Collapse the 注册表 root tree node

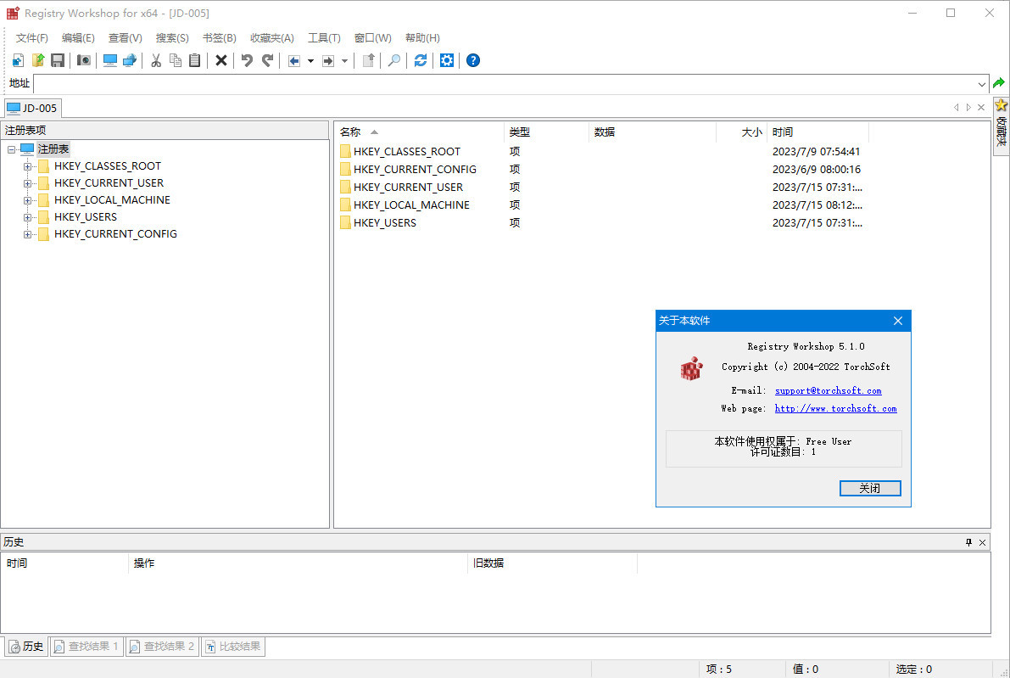click(12, 149)
